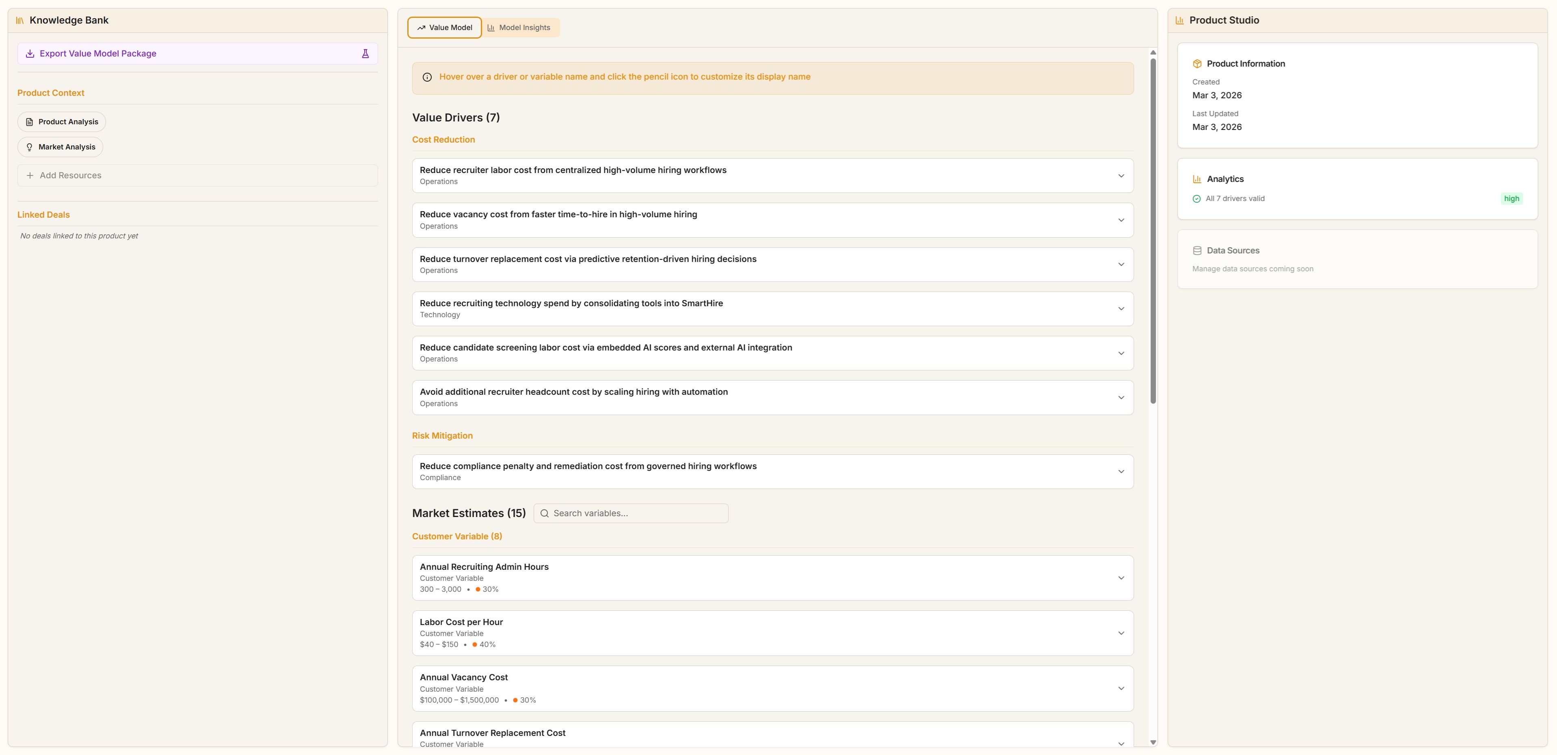Expand recruiting technology spend driver
Screen dimensions: 1557x755
(1120, 309)
